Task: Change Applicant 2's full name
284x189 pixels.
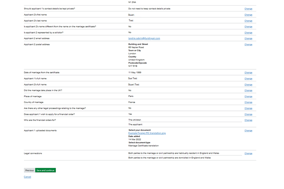Action: tap(248, 84)
